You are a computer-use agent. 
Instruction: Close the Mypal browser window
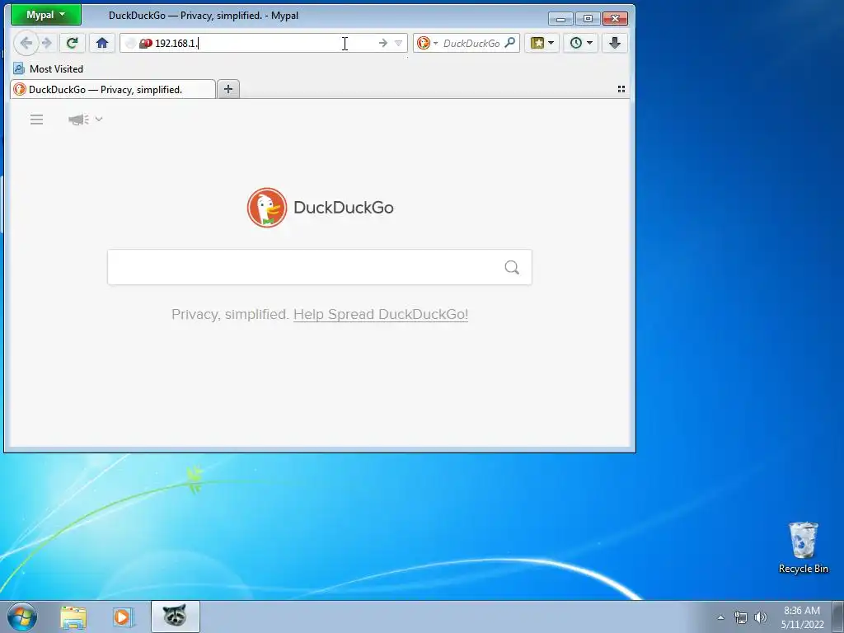pyautogui.click(x=615, y=19)
